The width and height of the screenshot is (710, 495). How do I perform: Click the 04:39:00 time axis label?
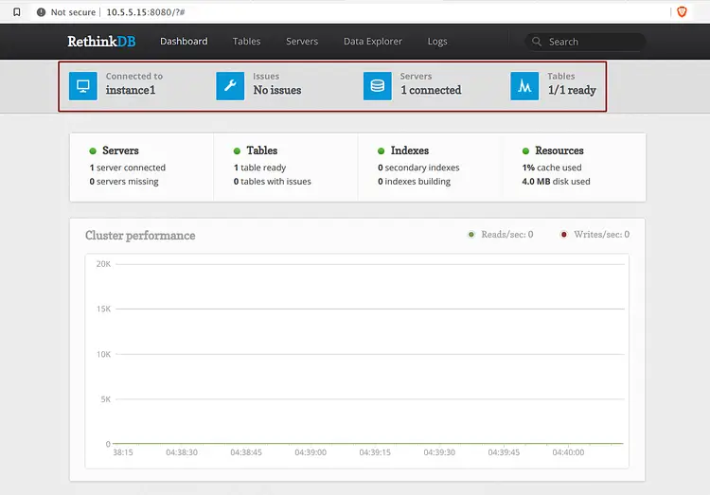pyautogui.click(x=311, y=452)
